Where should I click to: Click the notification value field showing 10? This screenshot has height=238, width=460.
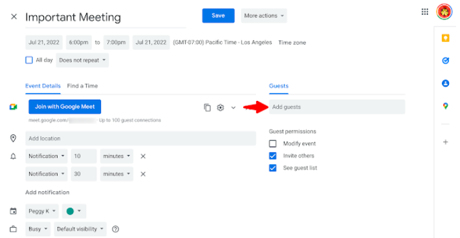(84, 157)
